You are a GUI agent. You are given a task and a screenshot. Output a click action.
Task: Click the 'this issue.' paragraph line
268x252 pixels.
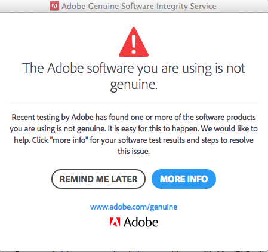click(x=134, y=151)
